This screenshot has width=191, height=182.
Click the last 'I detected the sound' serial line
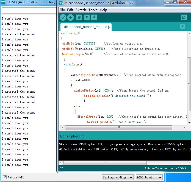coord(18,112)
